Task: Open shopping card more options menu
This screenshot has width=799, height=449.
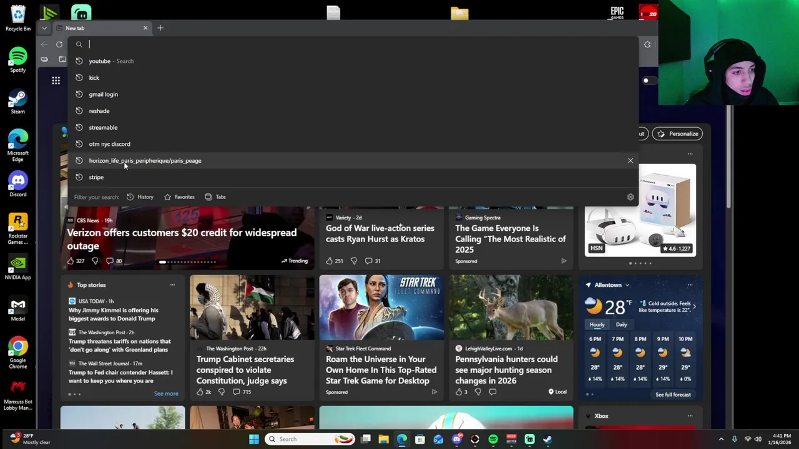Action: pos(690,153)
